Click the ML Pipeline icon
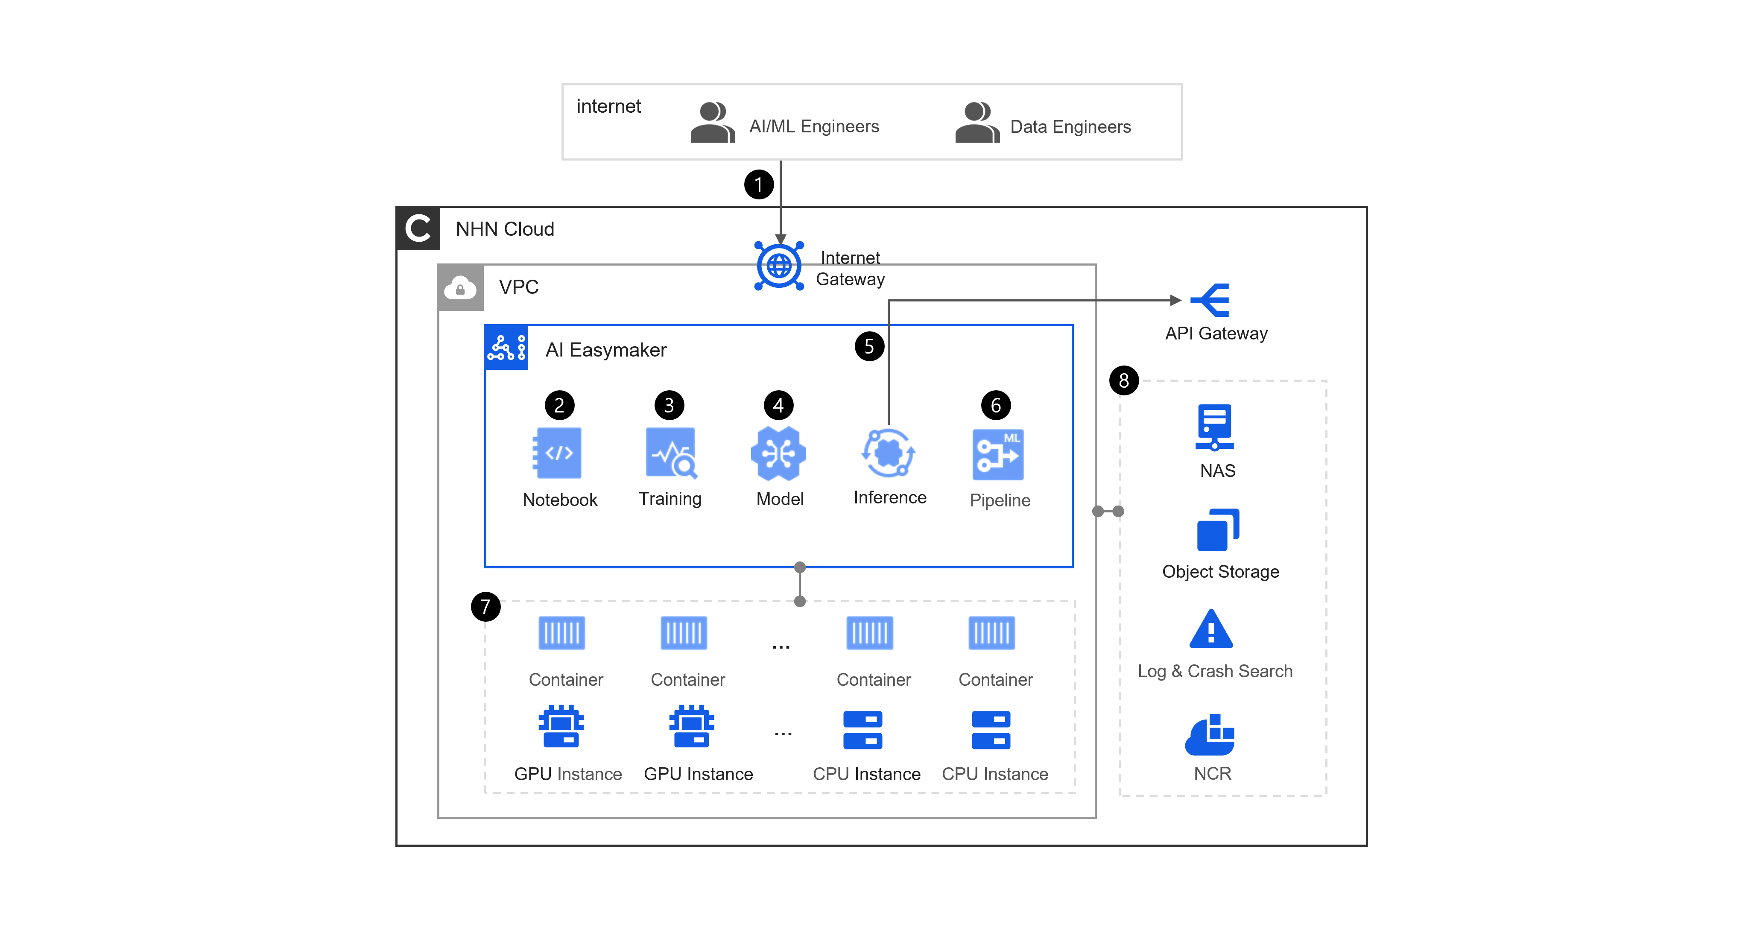This screenshot has width=1763, height=930. tap(997, 454)
